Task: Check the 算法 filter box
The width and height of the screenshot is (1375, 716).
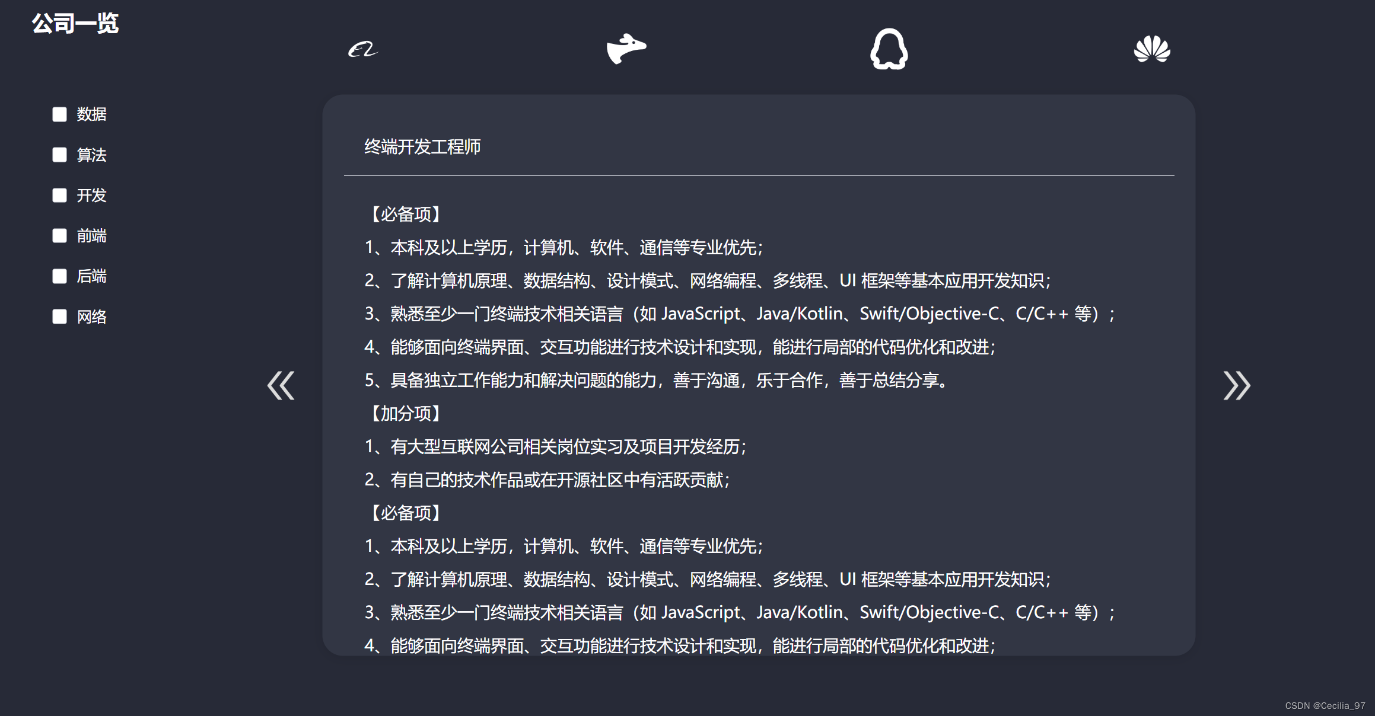Action: (x=59, y=155)
